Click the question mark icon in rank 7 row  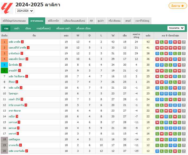tap(184, 76)
